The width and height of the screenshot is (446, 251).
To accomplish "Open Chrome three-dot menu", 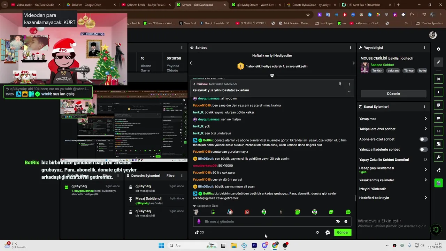I will coord(440,15).
